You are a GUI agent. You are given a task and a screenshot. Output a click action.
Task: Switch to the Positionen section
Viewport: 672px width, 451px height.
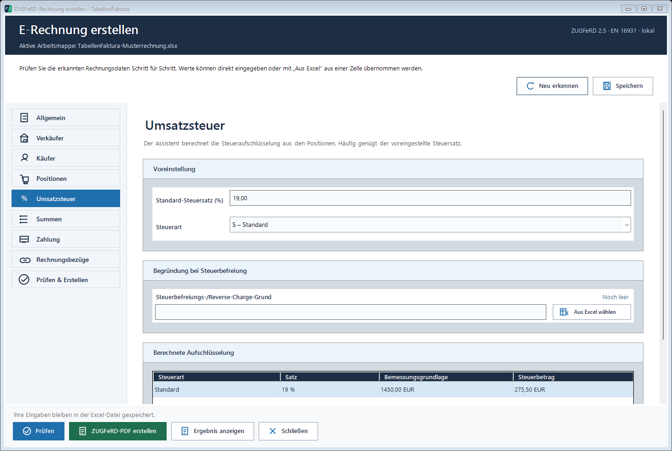(x=66, y=178)
